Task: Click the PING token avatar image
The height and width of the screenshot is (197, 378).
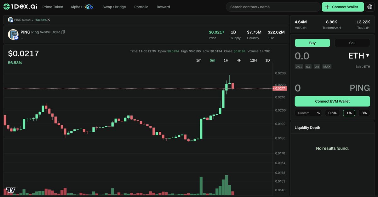Action: (13, 35)
